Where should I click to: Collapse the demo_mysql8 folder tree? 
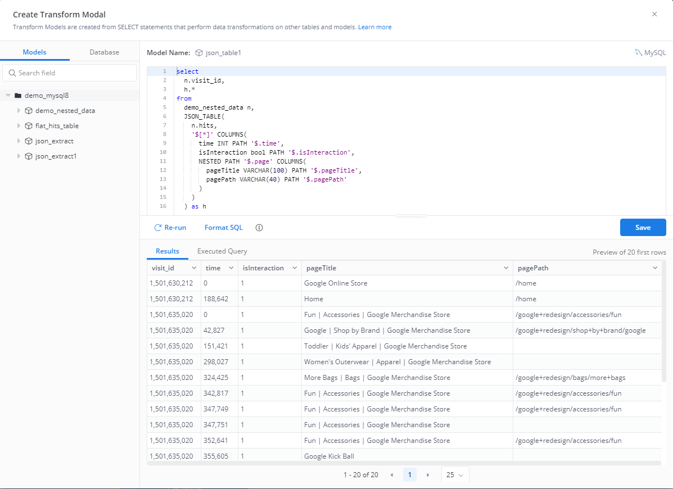tap(8, 96)
